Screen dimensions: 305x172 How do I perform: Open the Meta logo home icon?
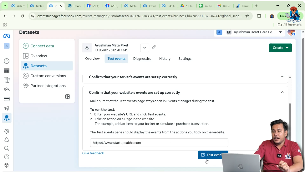click(7, 36)
